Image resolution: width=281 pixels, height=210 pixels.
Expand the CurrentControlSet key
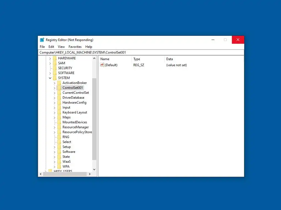55,93
